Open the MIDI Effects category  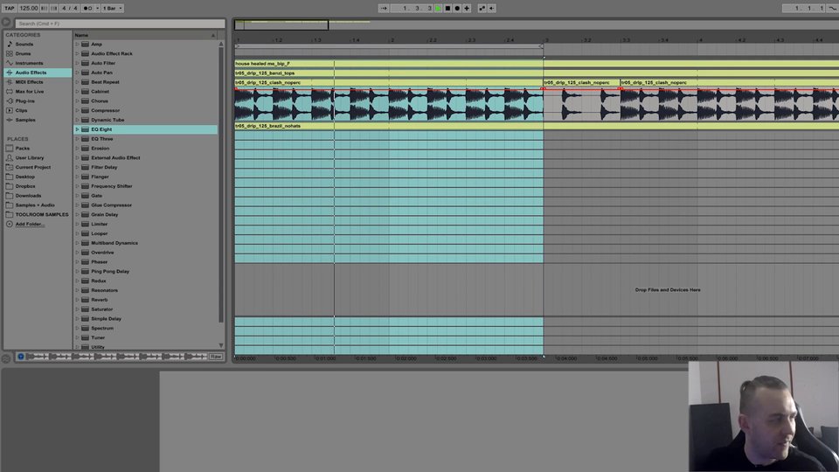(x=38, y=82)
